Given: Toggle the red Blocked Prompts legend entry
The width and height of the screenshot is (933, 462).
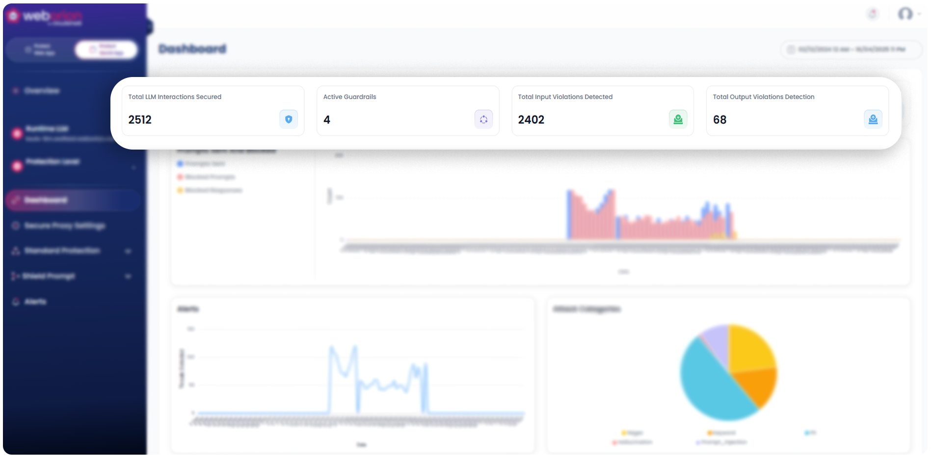Looking at the screenshot, I should (x=206, y=177).
